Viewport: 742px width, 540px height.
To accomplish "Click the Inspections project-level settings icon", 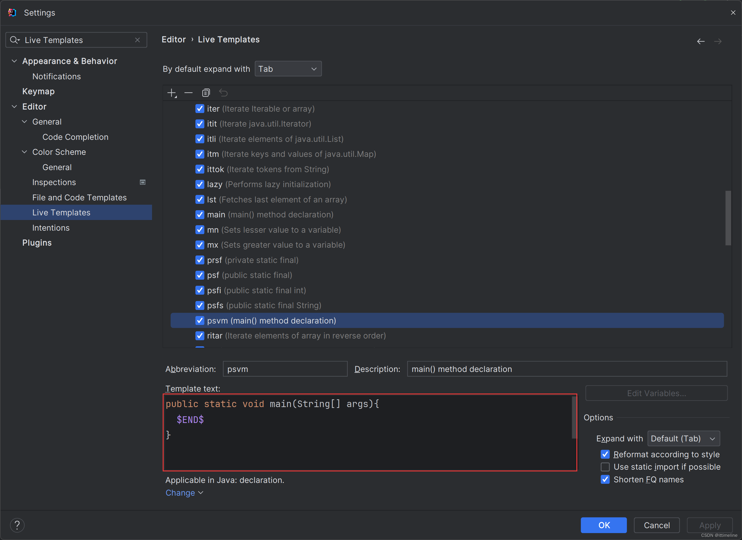I will tap(143, 182).
